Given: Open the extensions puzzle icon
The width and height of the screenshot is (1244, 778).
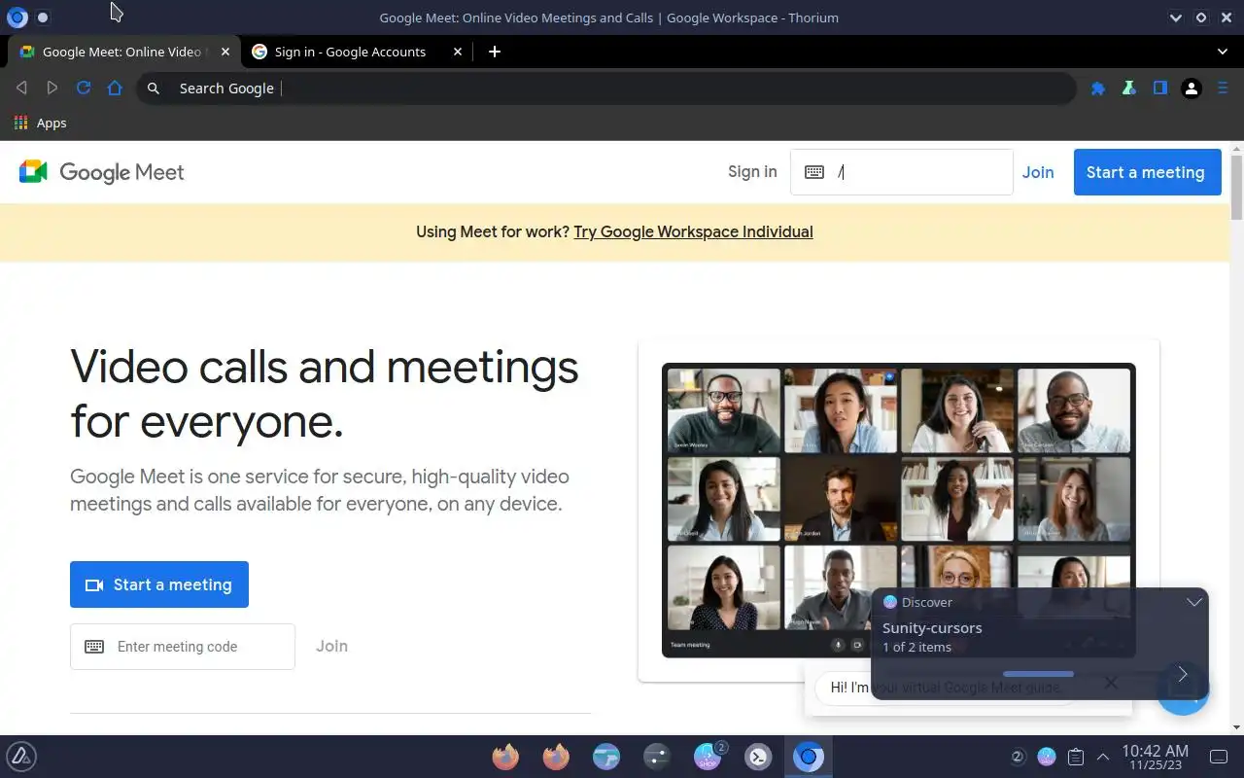Looking at the screenshot, I should 1098,88.
